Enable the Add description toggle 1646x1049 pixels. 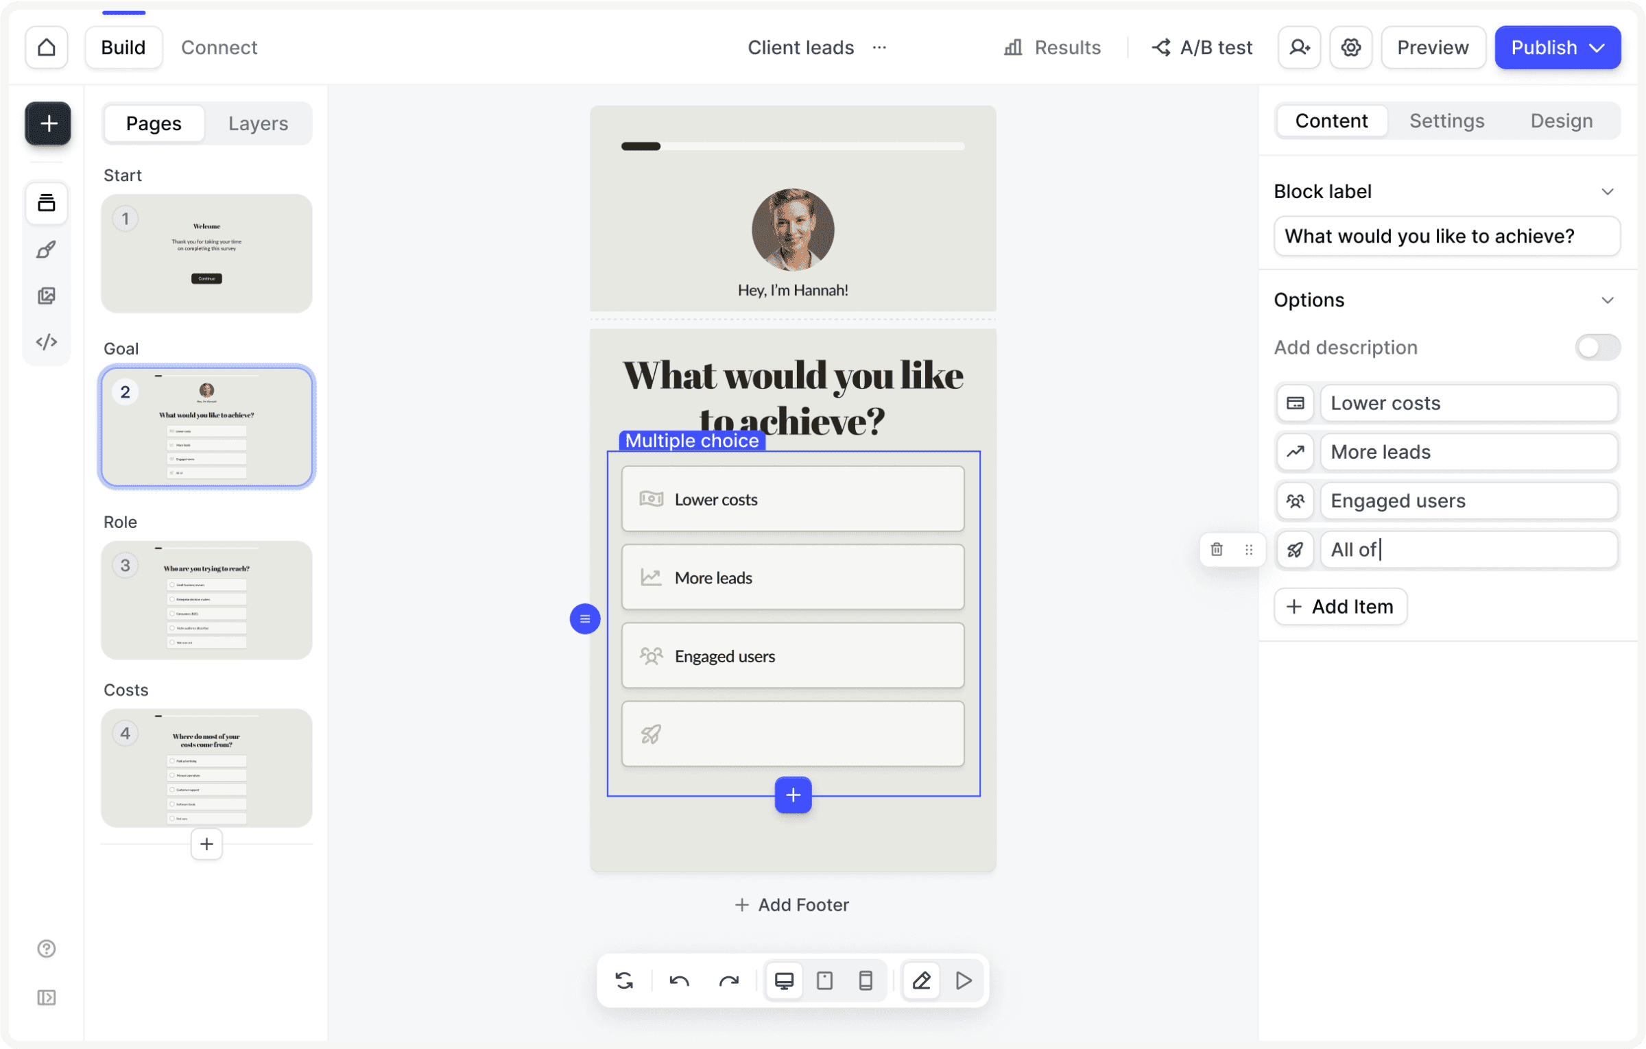[x=1597, y=348]
